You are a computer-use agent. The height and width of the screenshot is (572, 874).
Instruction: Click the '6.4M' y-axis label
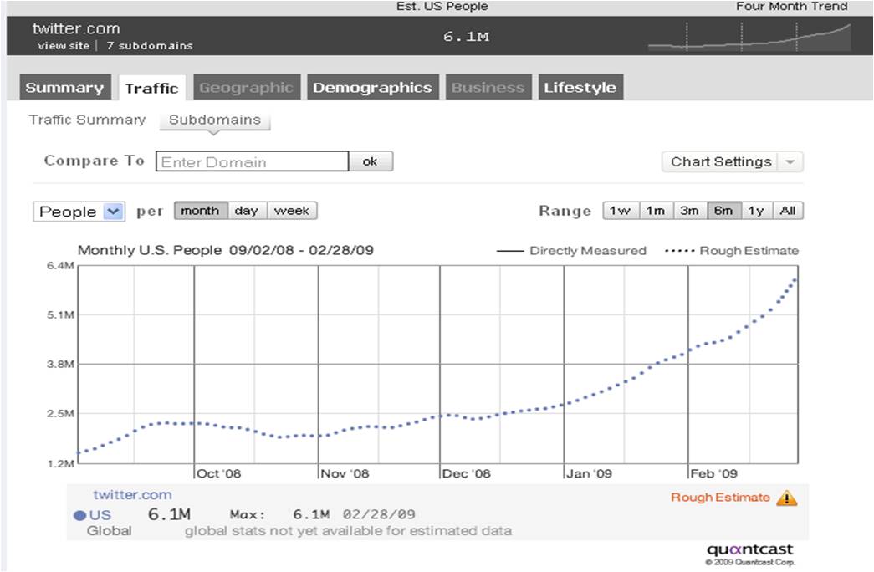coord(61,265)
